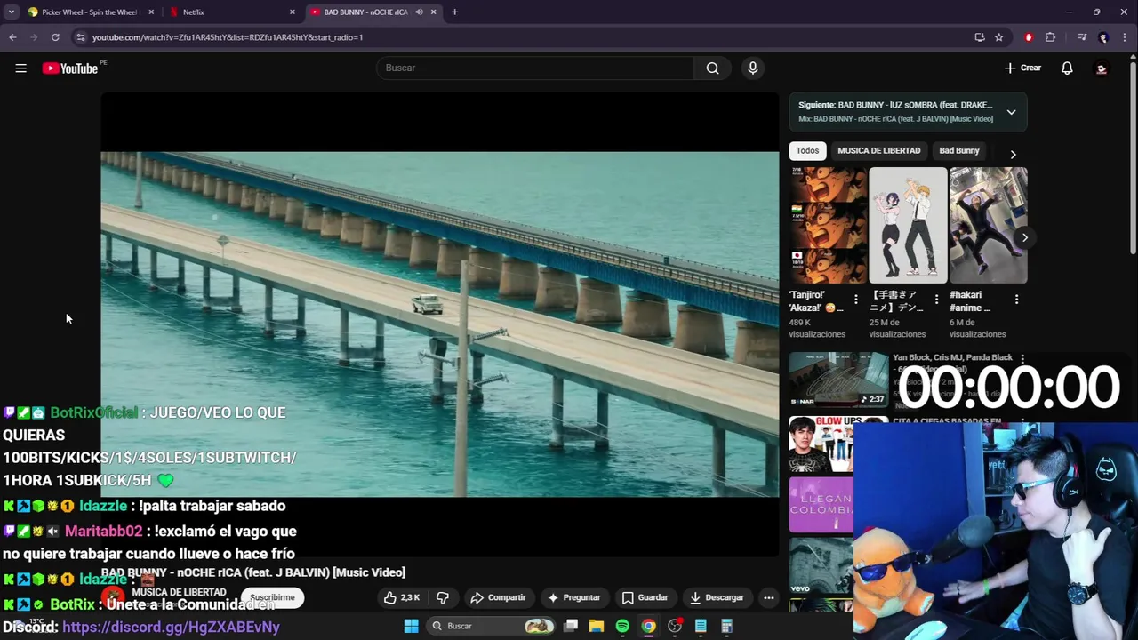Open the #hakari #anime Short thumbnail
Image resolution: width=1138 pixels, height=640 pixels.
pos(988,225)
